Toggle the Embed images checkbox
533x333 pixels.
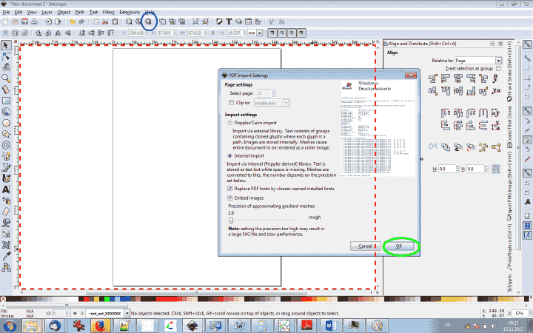coord(230,198)
